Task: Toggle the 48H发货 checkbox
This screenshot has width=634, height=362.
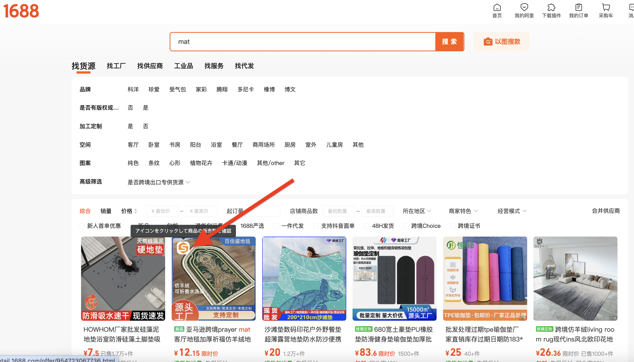Action: [367, 226]
